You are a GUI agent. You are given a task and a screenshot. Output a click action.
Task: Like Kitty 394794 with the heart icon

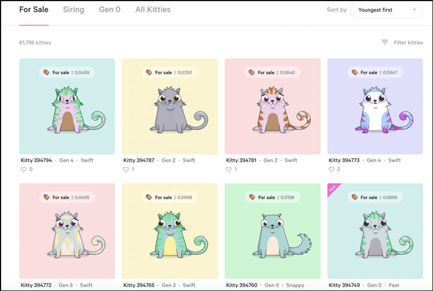(x=23, y=169)
